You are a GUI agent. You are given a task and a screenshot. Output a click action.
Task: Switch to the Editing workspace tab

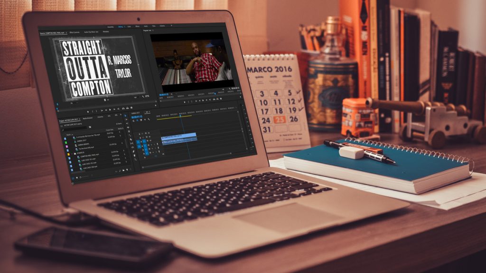pyautogui.click(x=121, y=27)
